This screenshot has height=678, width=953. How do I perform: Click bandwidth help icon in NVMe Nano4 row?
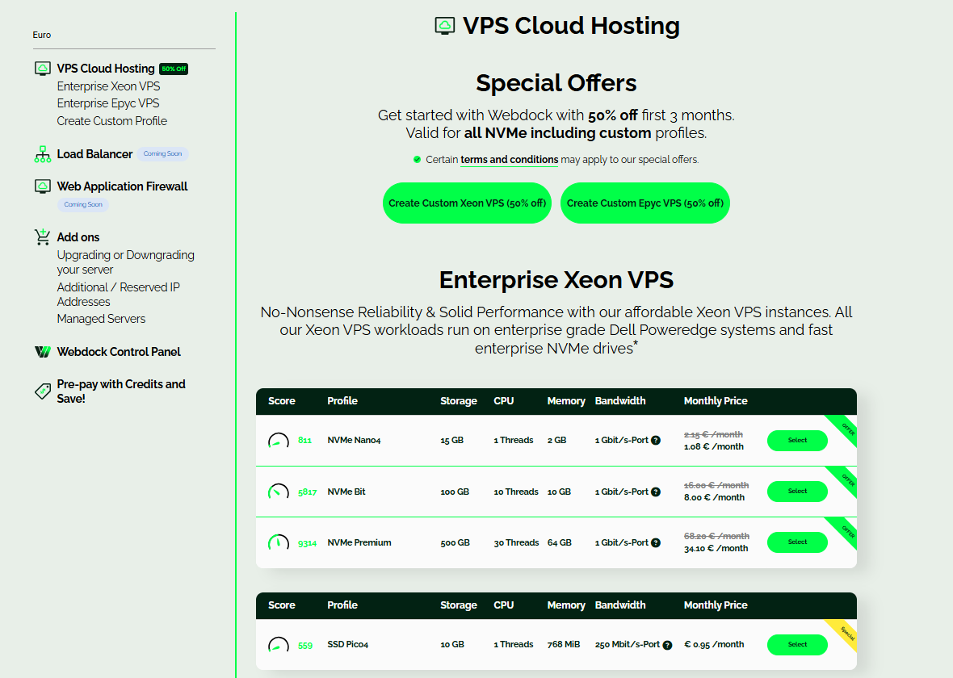(x=656, y=441)
